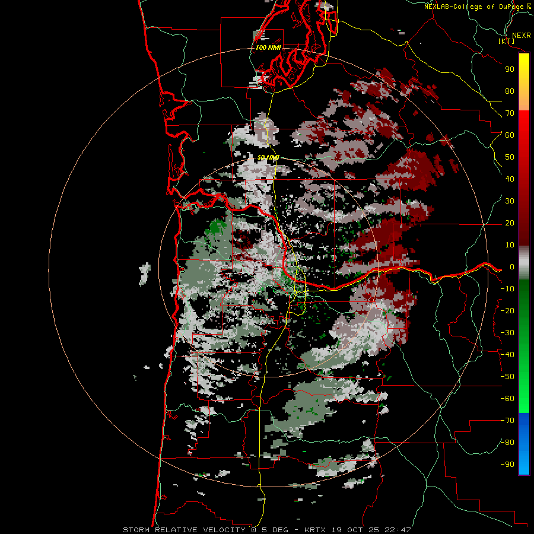Click the NEXR label above the scale
The image size is (534, 534).
coord(521,36)
